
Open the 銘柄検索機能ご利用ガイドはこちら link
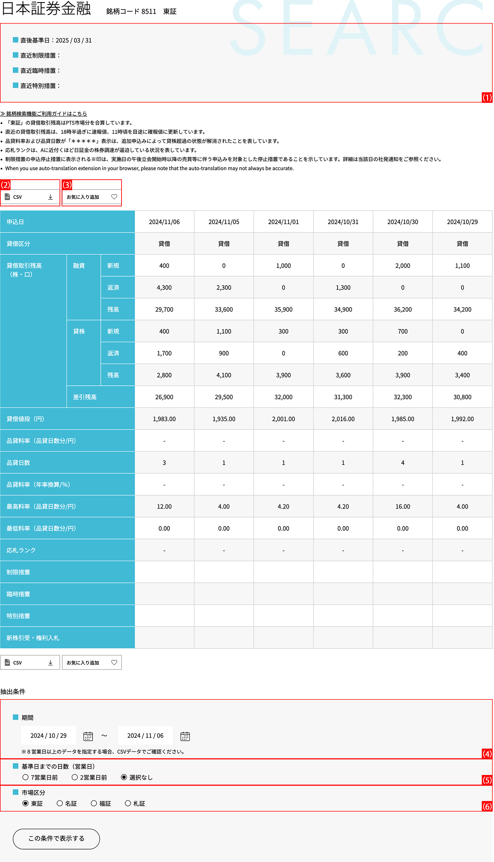point(44,114)
